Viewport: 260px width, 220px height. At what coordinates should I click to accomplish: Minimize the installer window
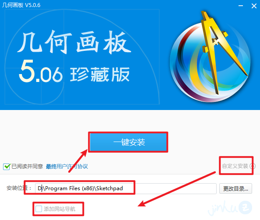(241, 6)
